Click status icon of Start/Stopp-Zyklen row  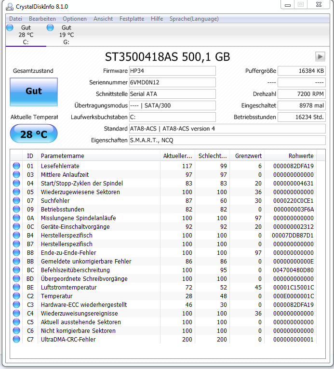pos(16,184)
